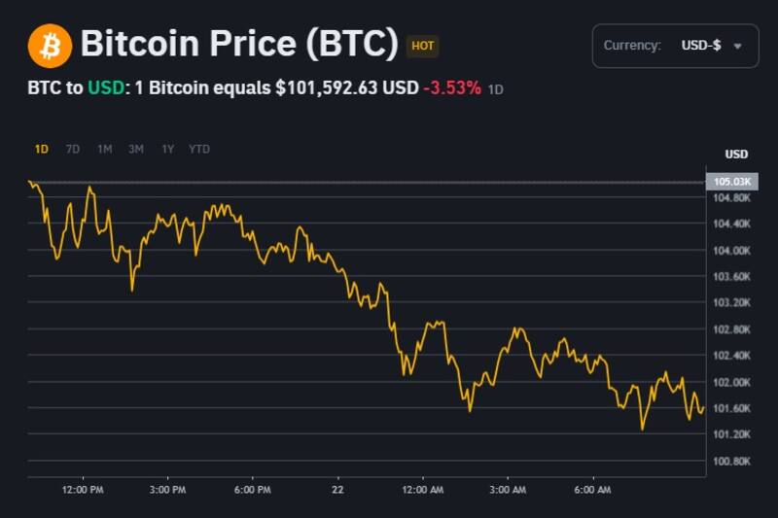Click the 22 date marker on axis
The width and height of the screenshot is (778, 518).
337,489
